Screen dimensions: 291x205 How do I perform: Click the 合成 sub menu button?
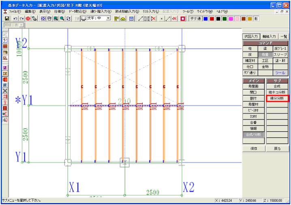[277, 86]
